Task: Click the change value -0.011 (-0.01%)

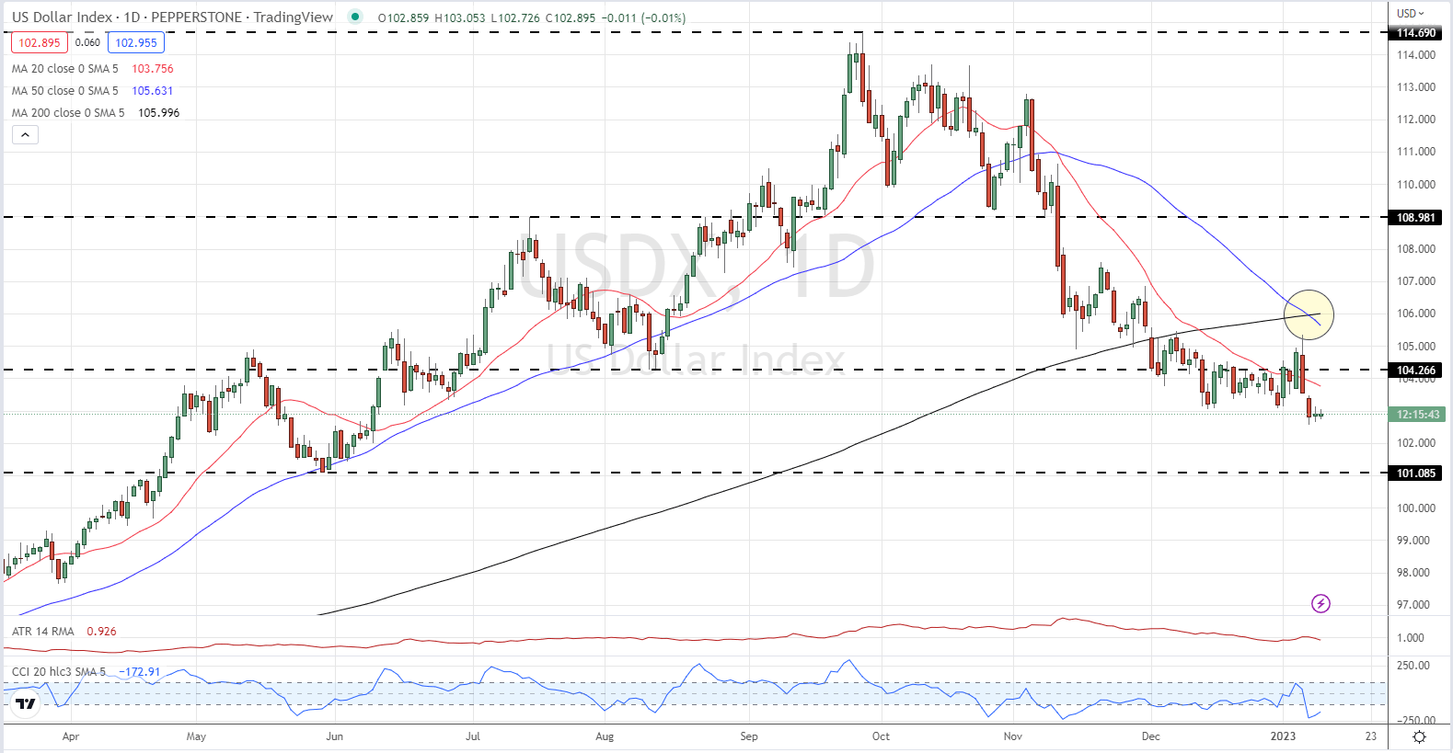Action: click(642, 18)
